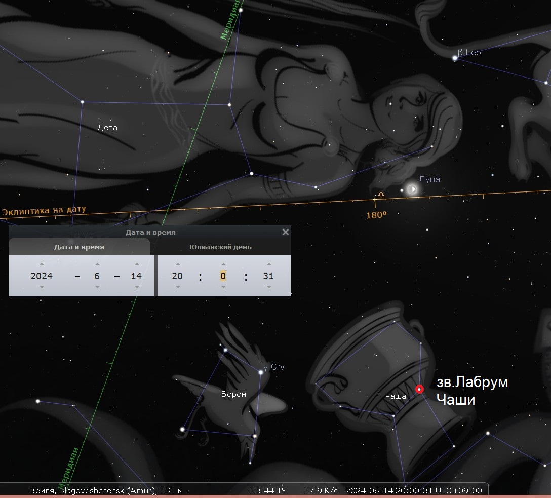The height and width of the screenshot is (498, 551).
Task: Click the day field showing 14
Action: coord(136,276)
